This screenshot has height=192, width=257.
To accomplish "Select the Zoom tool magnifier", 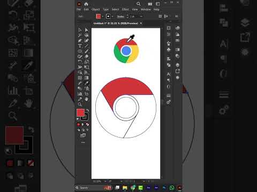I will click(80, 105).
